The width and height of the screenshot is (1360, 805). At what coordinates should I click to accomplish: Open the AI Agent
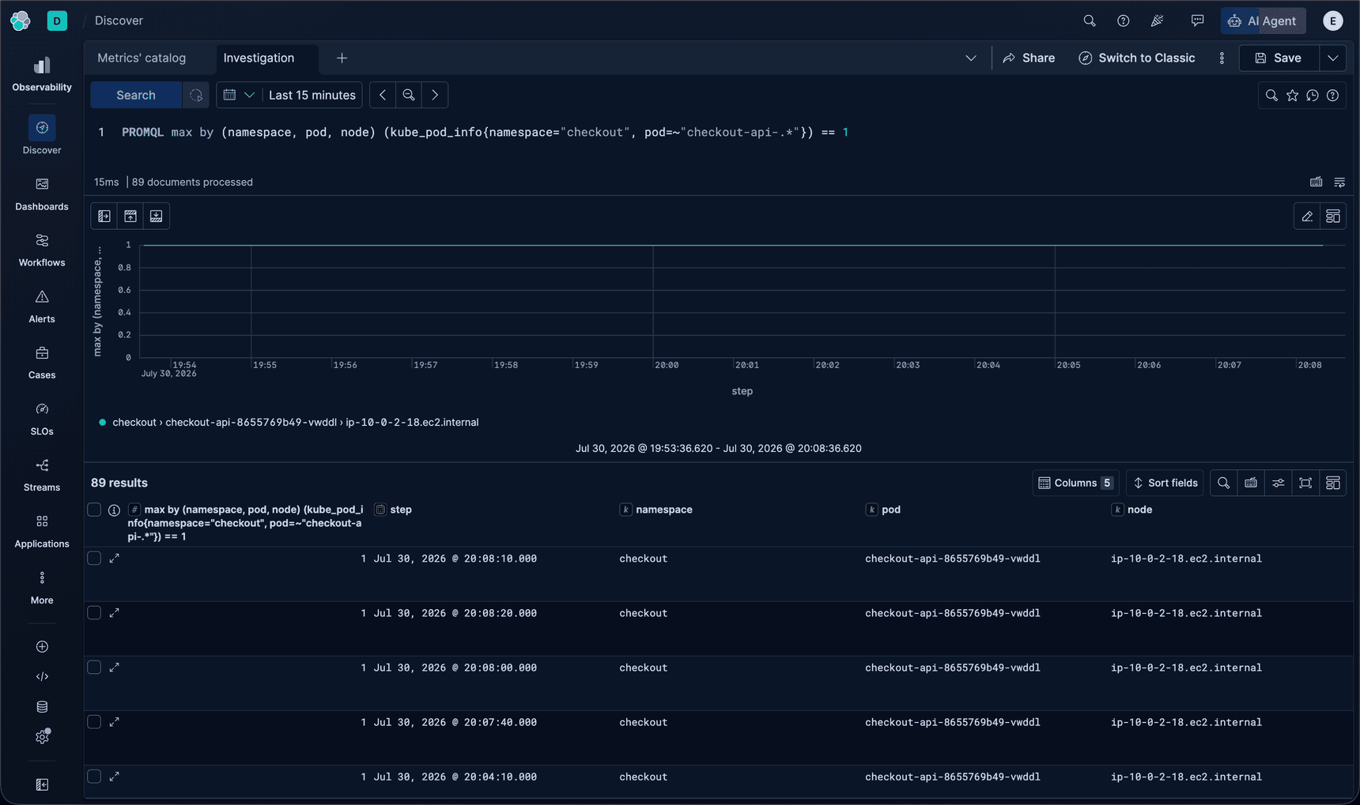[x=1263, y=21]
